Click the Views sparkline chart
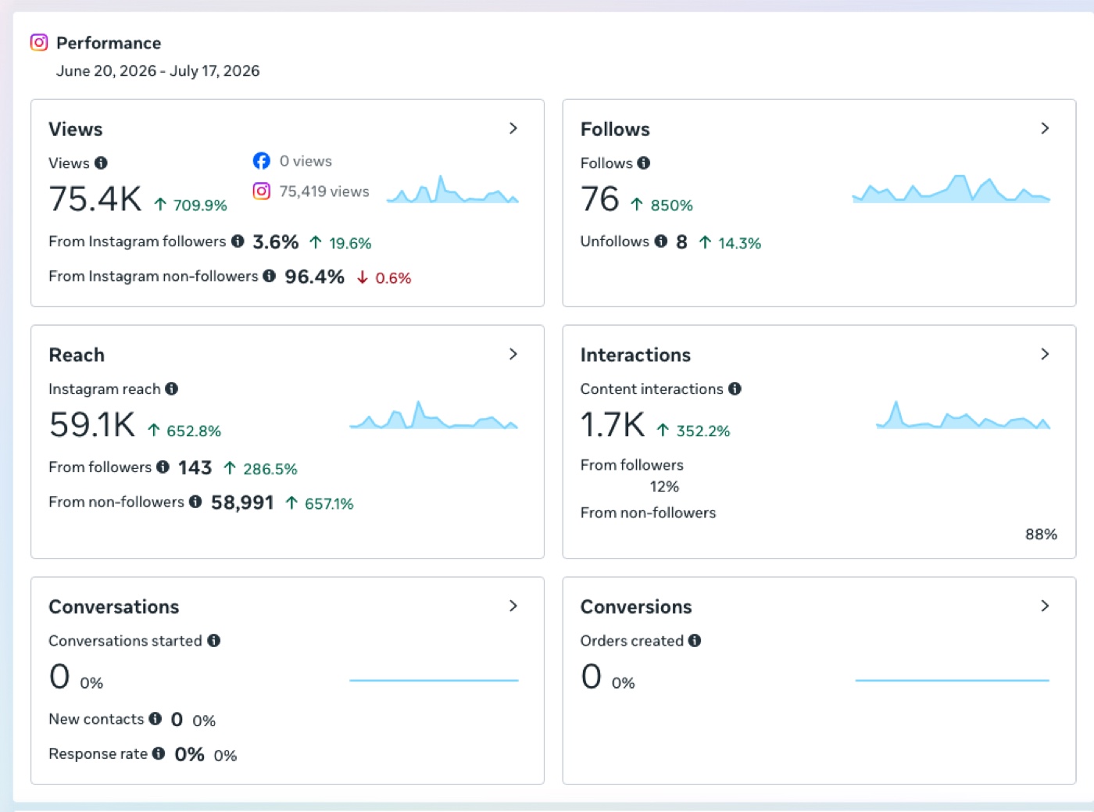1094x812 pixels. [x=452, y=189]
